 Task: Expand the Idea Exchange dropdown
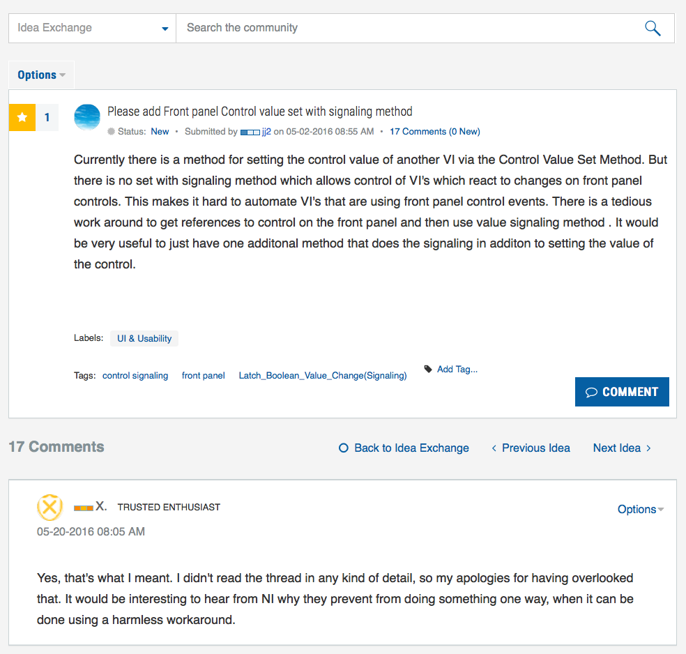pos(92,28)
